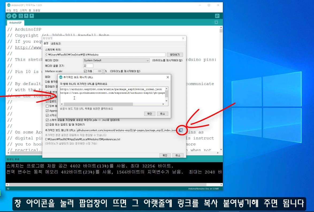Click the console horizontal scrollbar thumb
This screenshot has height=212, width=314.
(x=108, y=184)
